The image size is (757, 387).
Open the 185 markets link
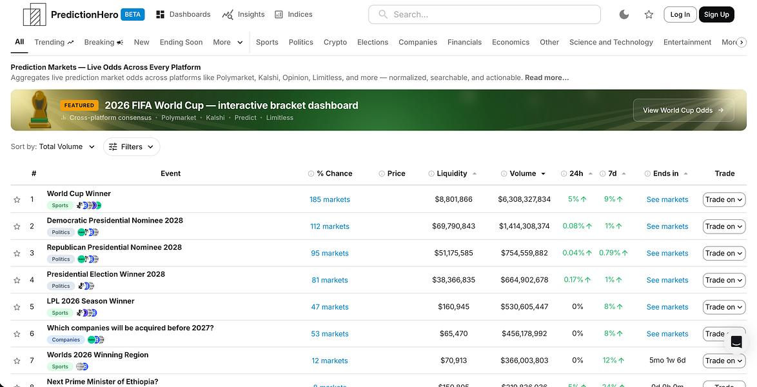(329, 199)
